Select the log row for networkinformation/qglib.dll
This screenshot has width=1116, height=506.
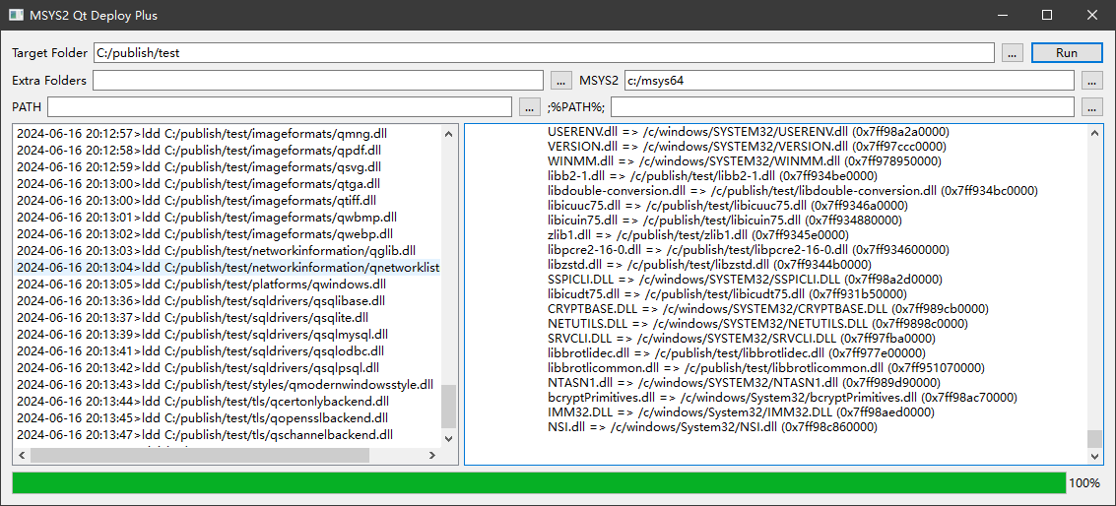[x=228, y=250]
